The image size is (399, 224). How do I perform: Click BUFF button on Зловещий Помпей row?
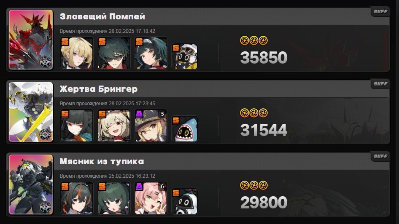380,11
